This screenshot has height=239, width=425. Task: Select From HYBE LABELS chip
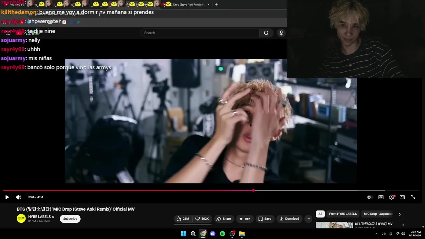point(343,214)
